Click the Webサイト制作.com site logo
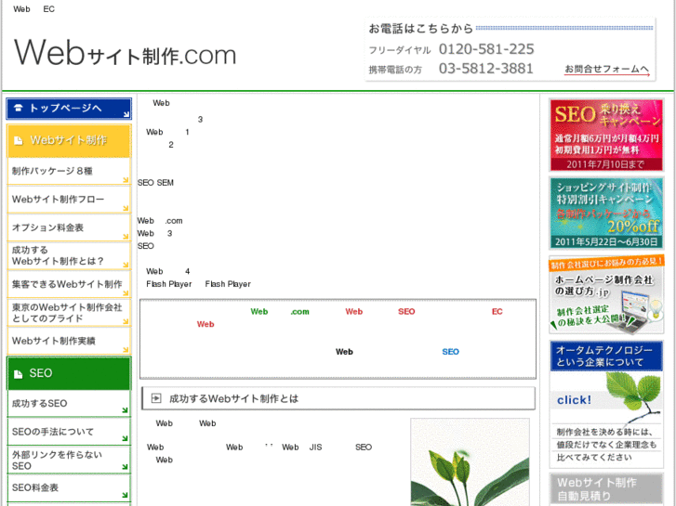 (x=126, y=53)
